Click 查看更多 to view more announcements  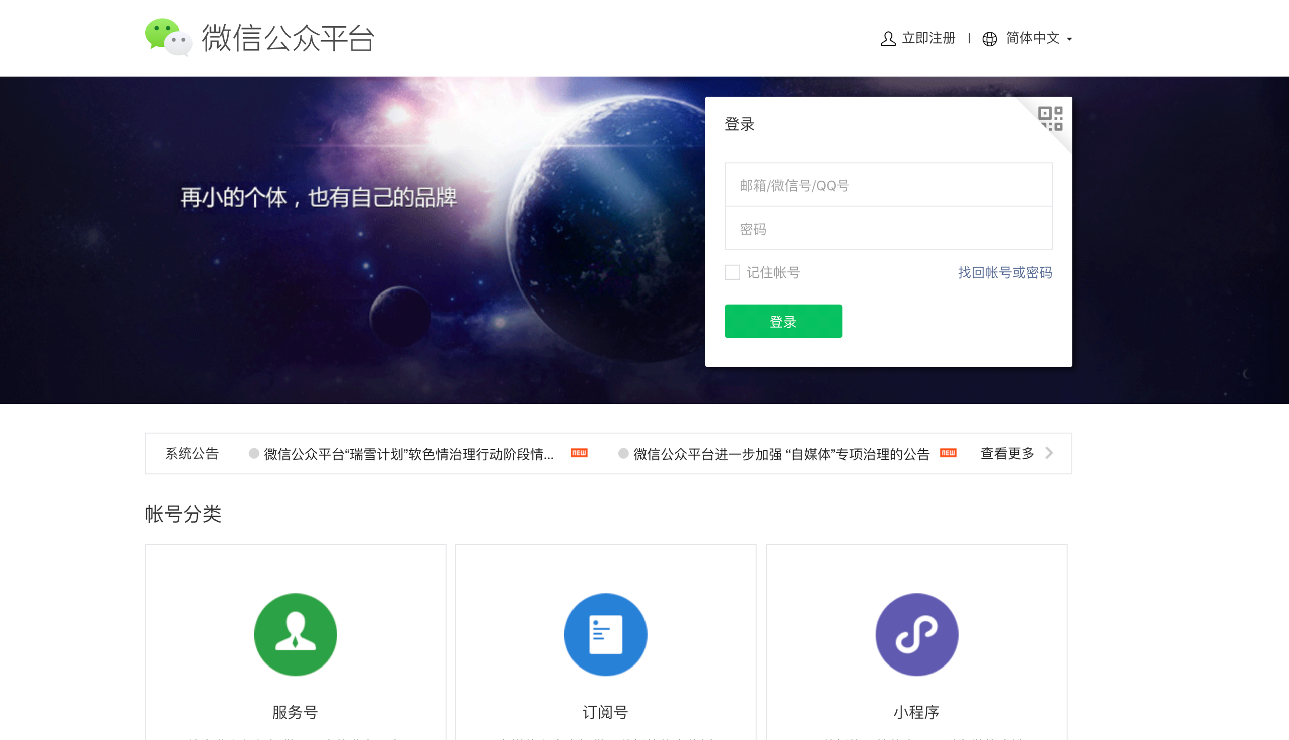click(x=1007, y=453)
